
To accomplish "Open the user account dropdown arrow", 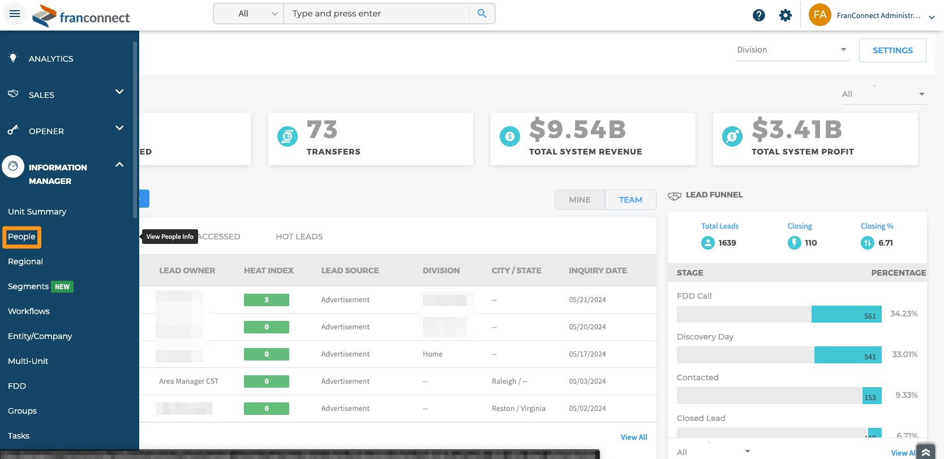I will [x=932, y=17].
